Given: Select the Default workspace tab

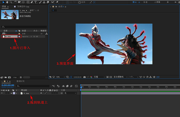Looking at the screenshot, I should (x=134, y=2).
